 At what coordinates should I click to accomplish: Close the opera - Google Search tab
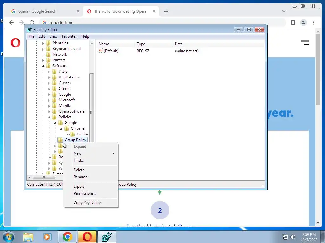click(78, 11)
